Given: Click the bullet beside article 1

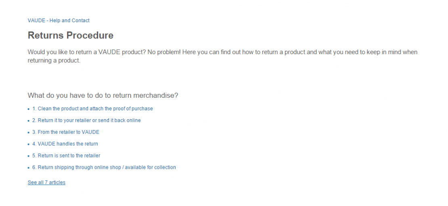Looking at the screenshot, I should coord(29,109).
